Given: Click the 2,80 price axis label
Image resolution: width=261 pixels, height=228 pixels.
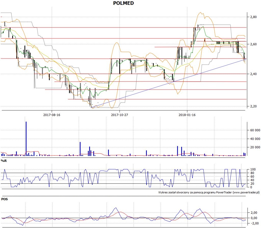Looking at the screenshot, I should point(254,17).
